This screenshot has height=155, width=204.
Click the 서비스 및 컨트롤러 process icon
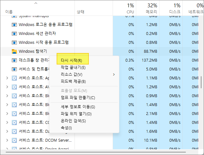[14, 69]
